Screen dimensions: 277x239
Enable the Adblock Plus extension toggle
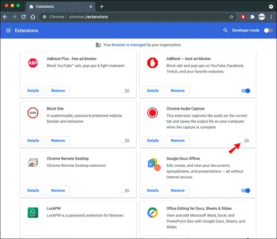click(x=125, y=91)
